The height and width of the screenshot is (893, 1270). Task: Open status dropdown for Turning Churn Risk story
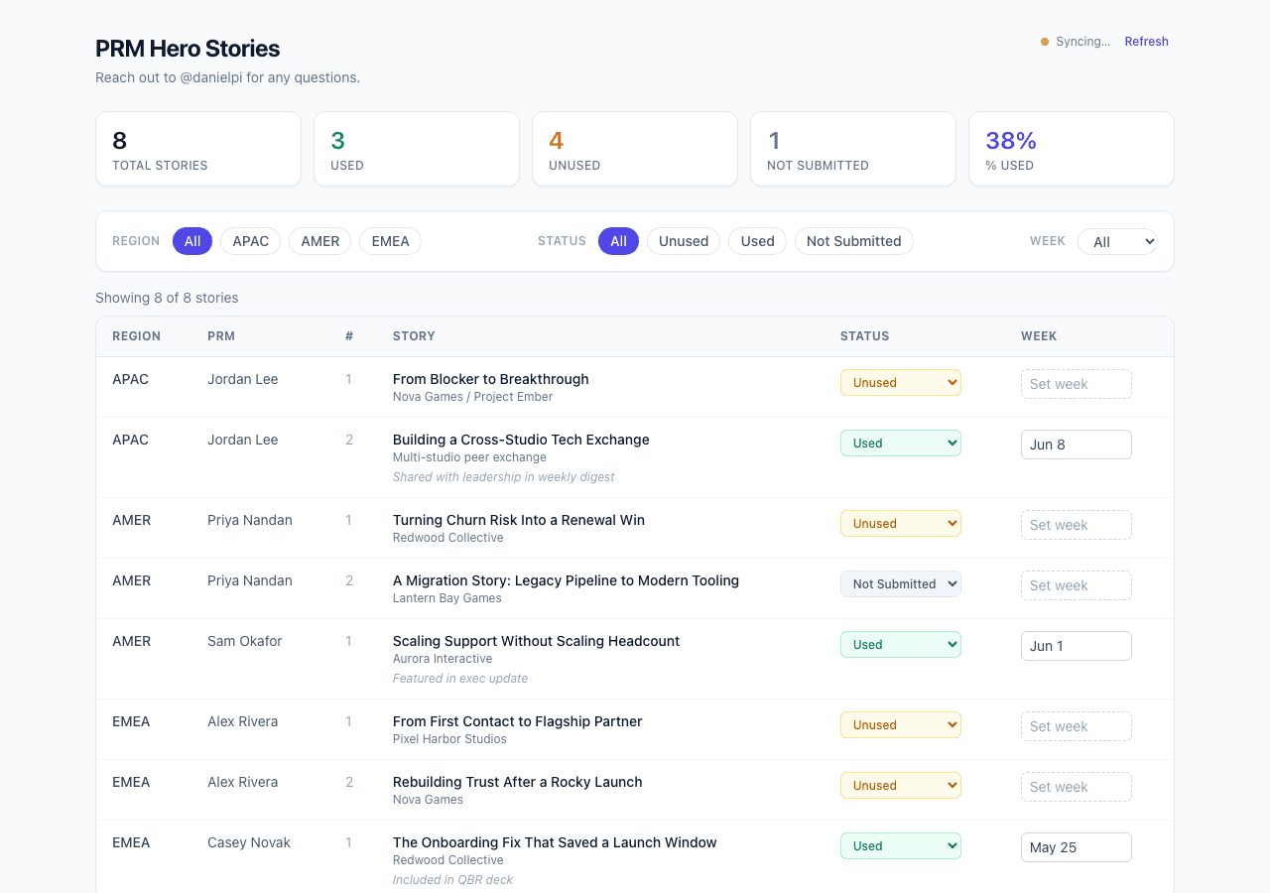pos(901,524)
